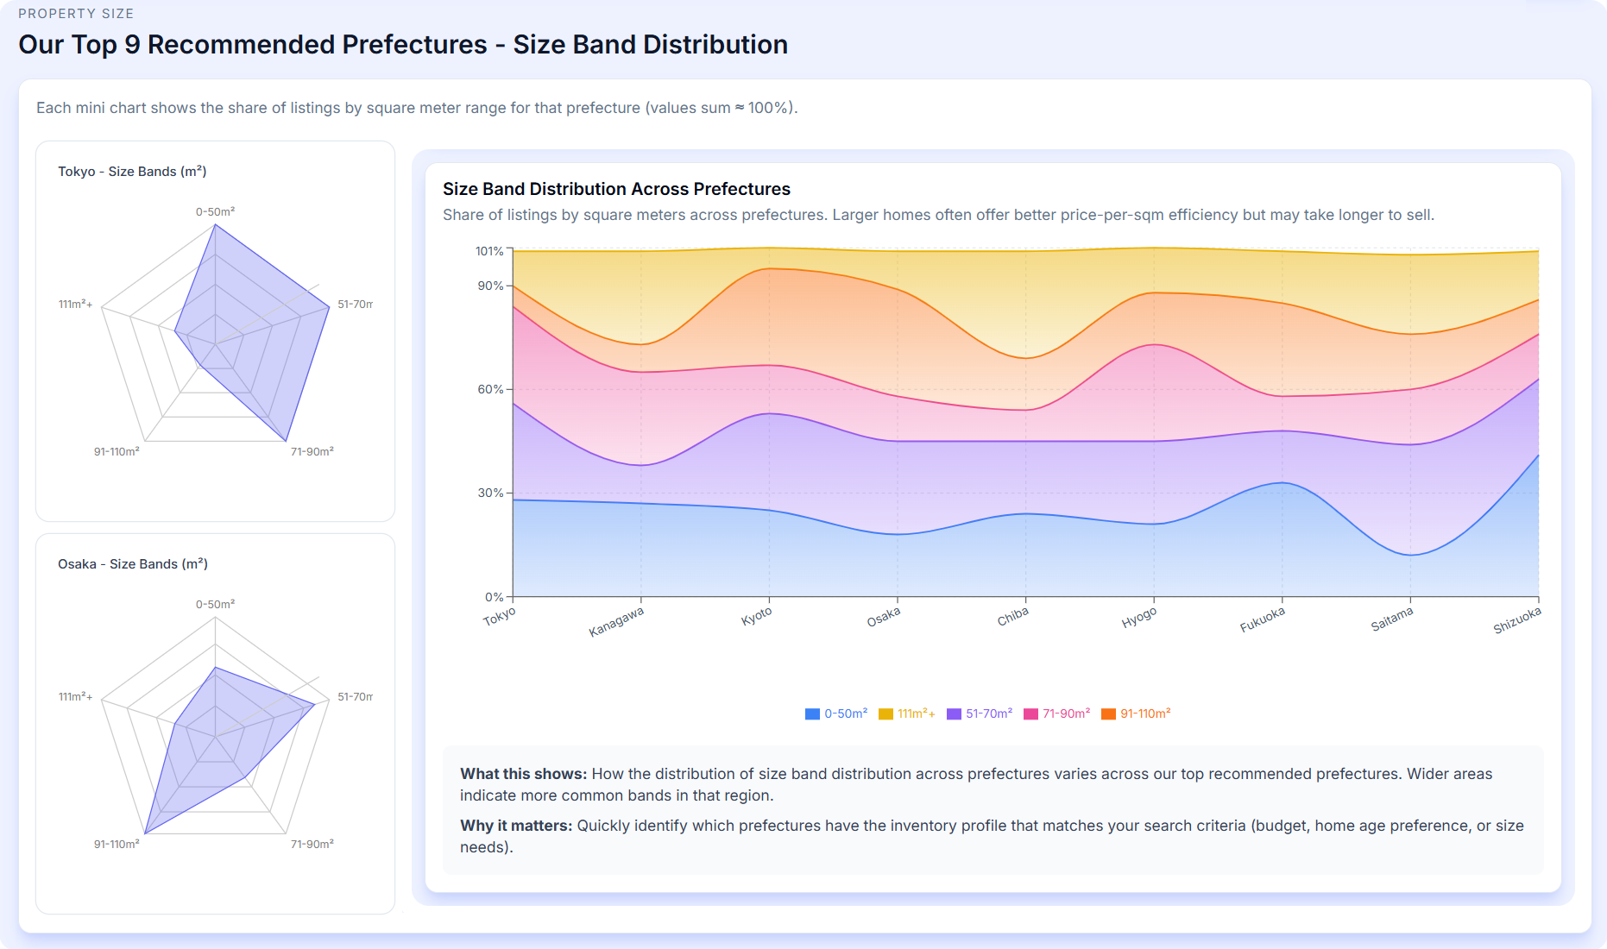This screenshot has width=1607, height=949.
Task: Select the Saitama x-axis label
Action: (1392, 619)
